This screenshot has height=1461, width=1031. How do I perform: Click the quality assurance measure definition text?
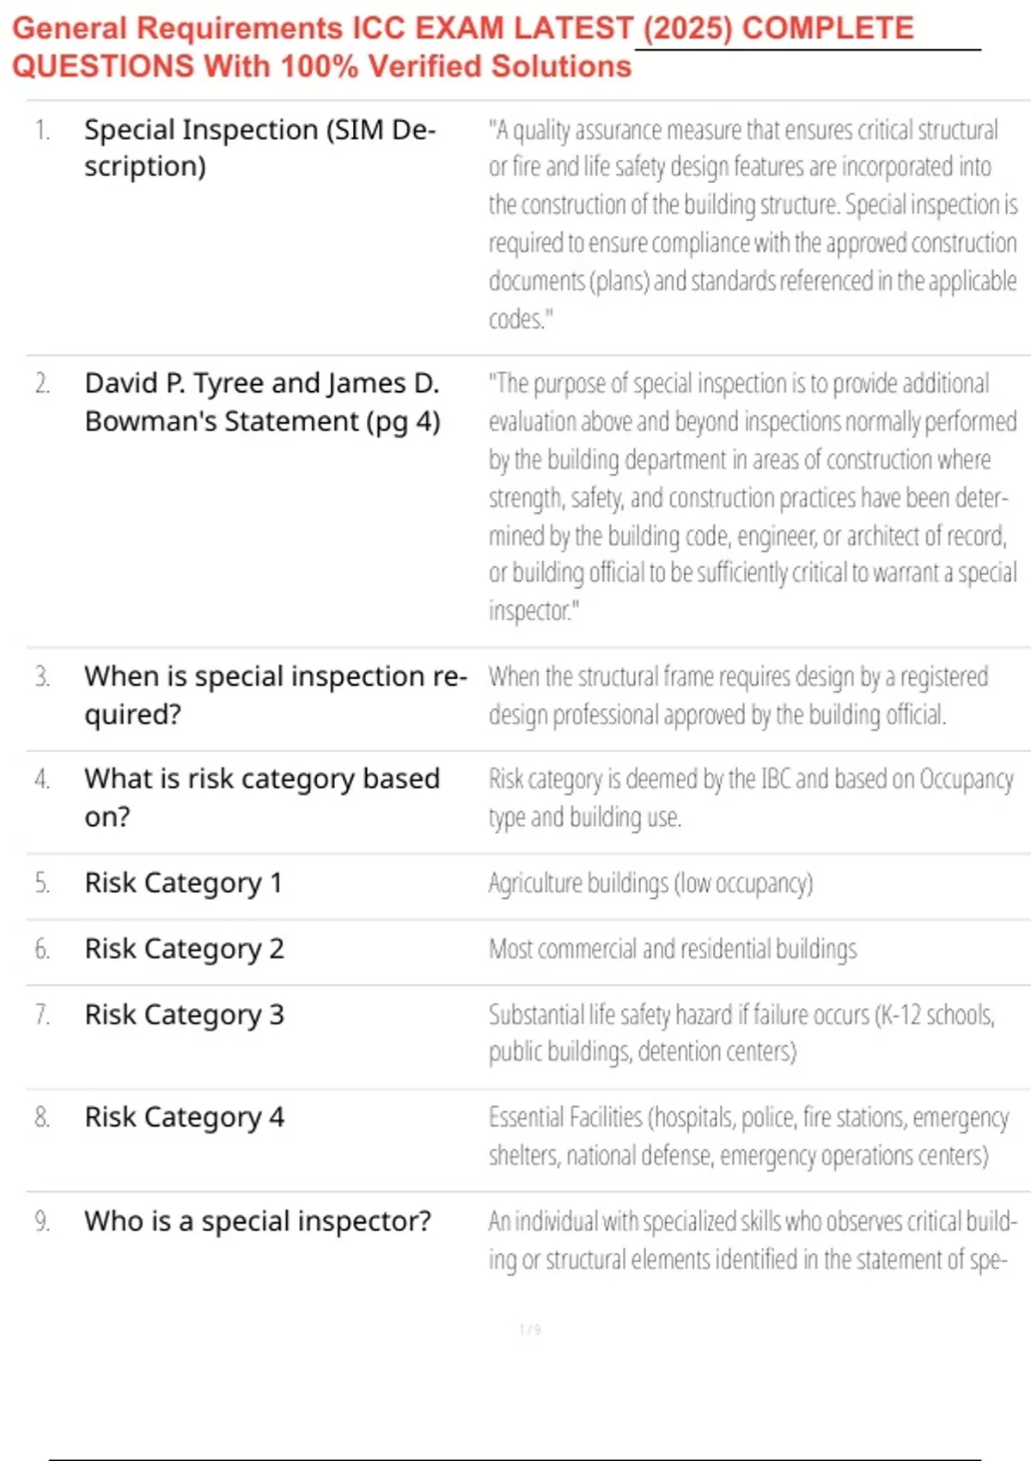coord(752,224)
